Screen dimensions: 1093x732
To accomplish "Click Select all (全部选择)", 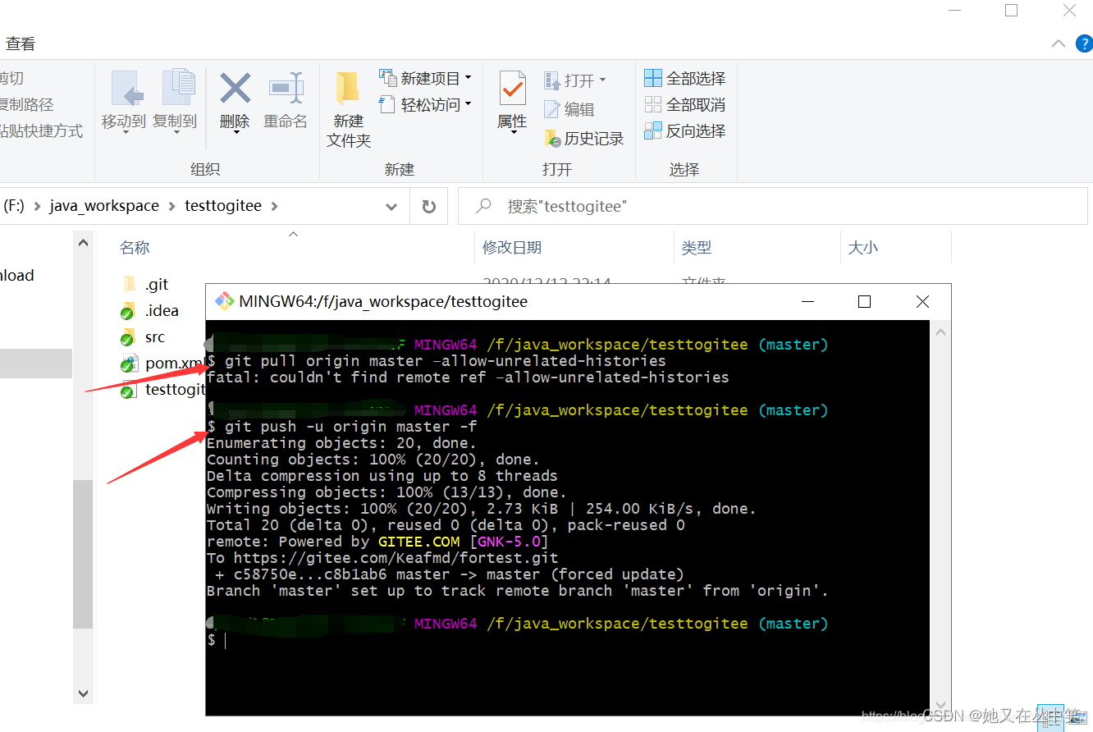I will pos(685,78).
